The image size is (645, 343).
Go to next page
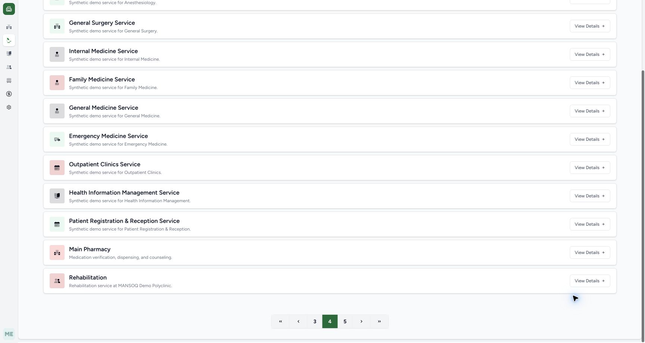(361, 321)
